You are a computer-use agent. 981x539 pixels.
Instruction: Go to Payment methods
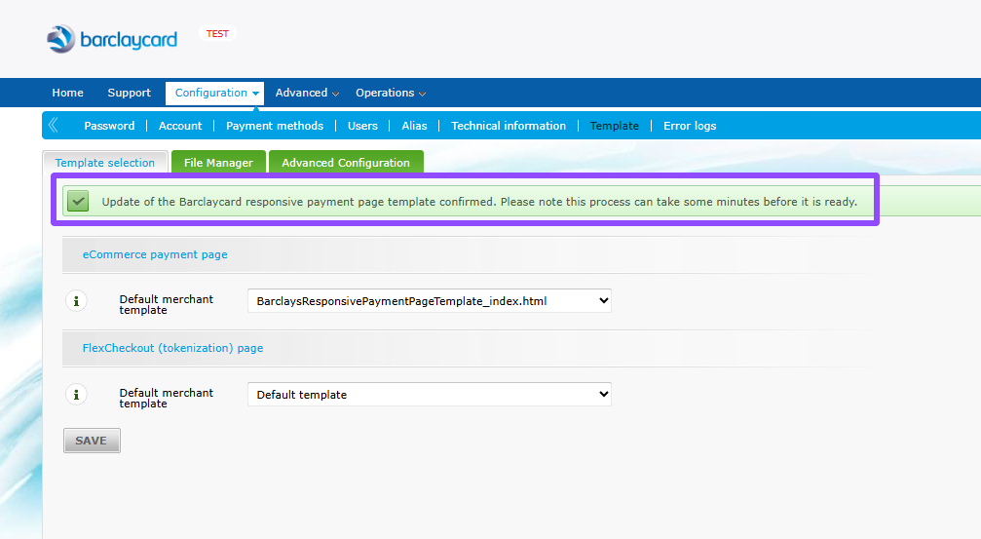pos(275,126)
